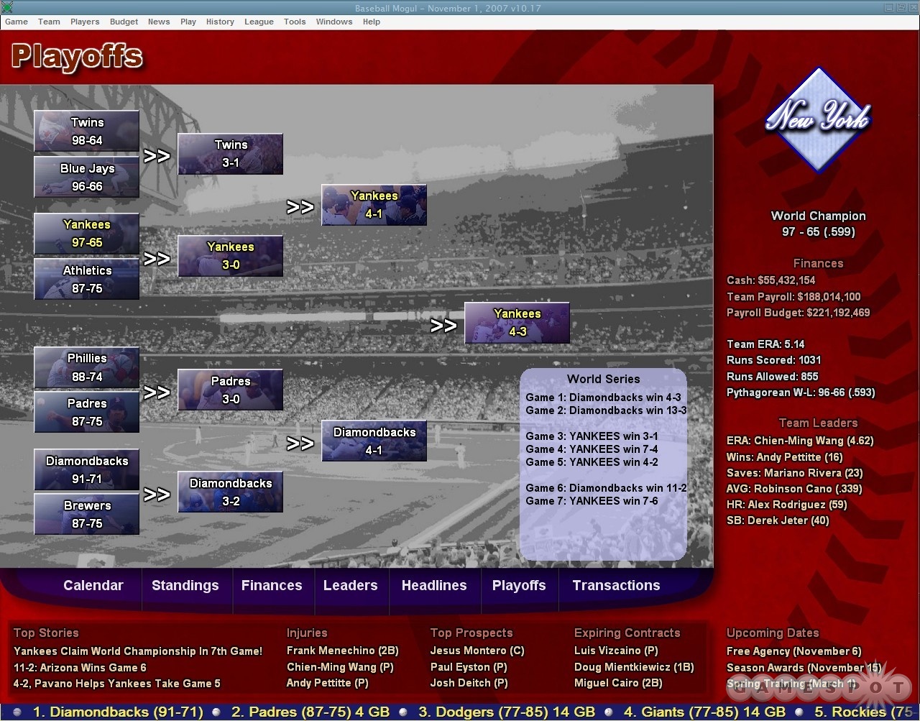Click the globe icon before Giants (77-85)
This screenshot has height=721, width=920.
coord(609,712)
